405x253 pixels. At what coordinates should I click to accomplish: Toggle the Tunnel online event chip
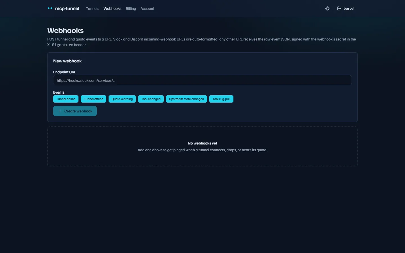click(66, 99)
